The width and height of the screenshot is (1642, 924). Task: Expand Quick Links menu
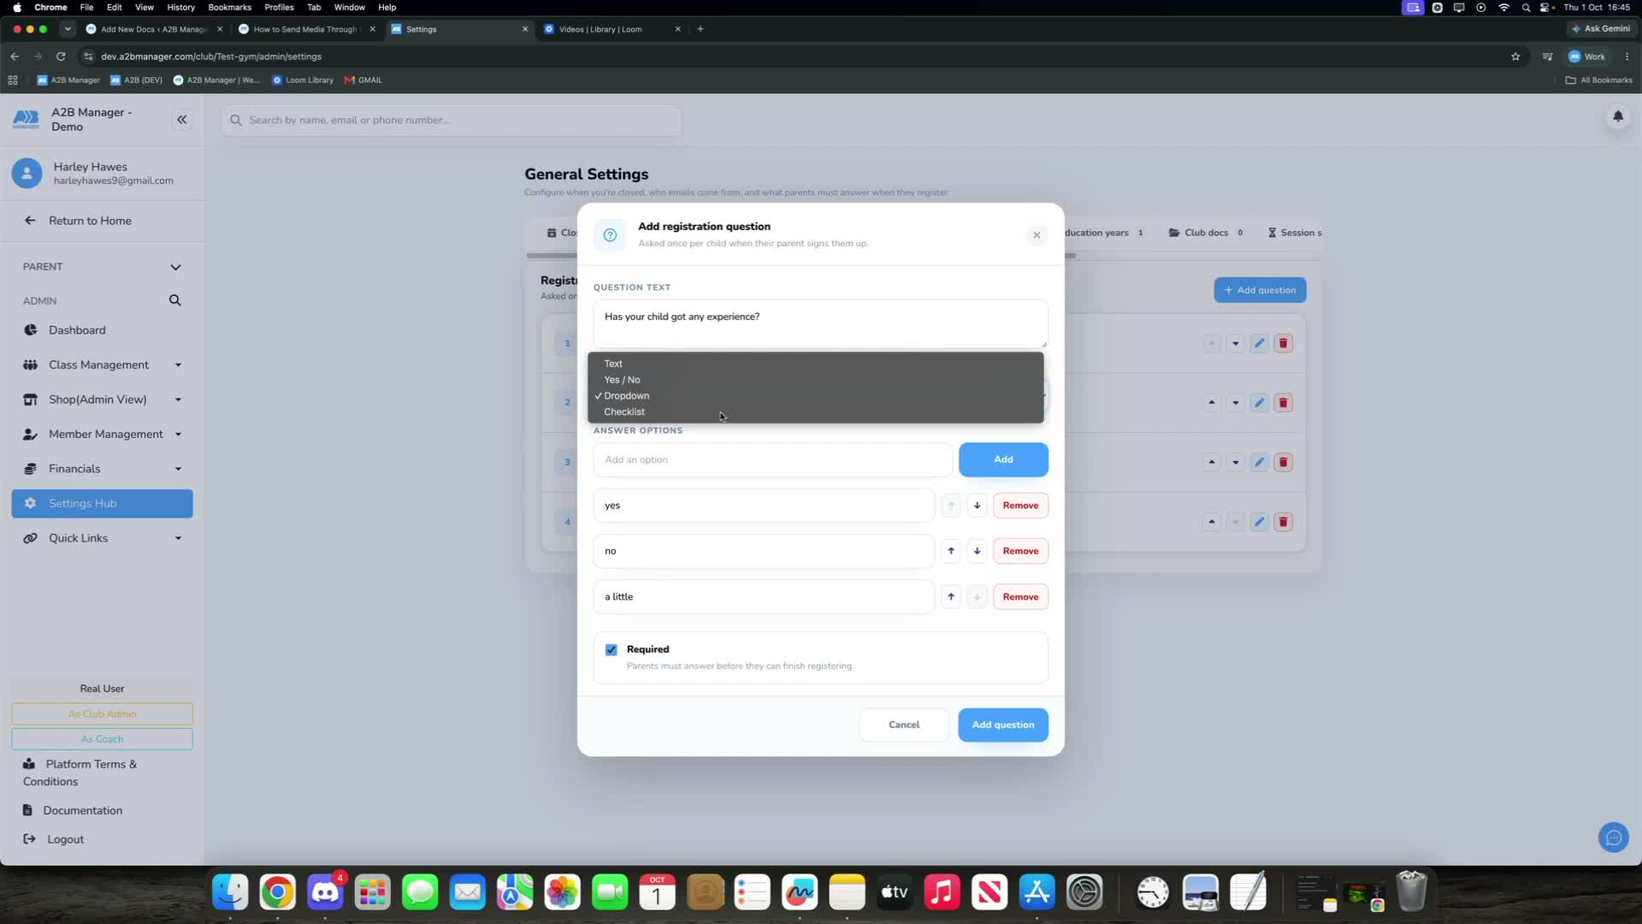click(102, 538)
